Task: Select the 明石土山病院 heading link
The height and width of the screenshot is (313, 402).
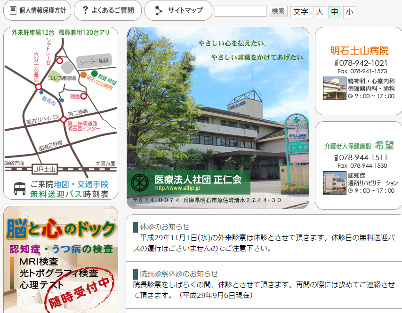Action: pyautogui.click(x=359, y=50)
